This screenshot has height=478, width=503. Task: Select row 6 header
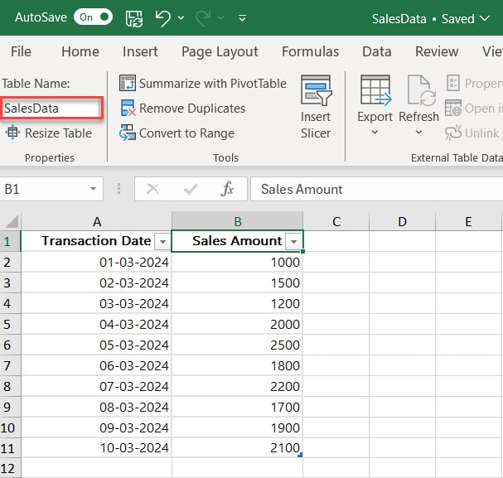10,345
